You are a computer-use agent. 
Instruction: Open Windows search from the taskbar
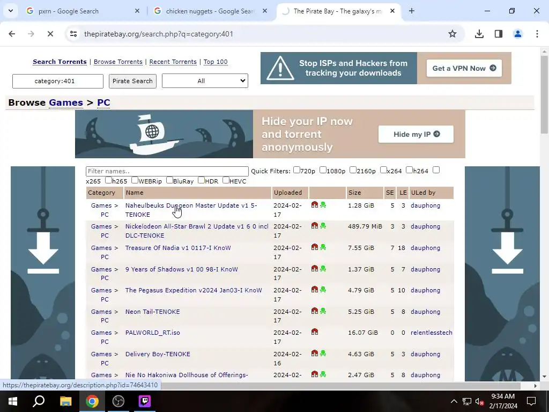39,401
